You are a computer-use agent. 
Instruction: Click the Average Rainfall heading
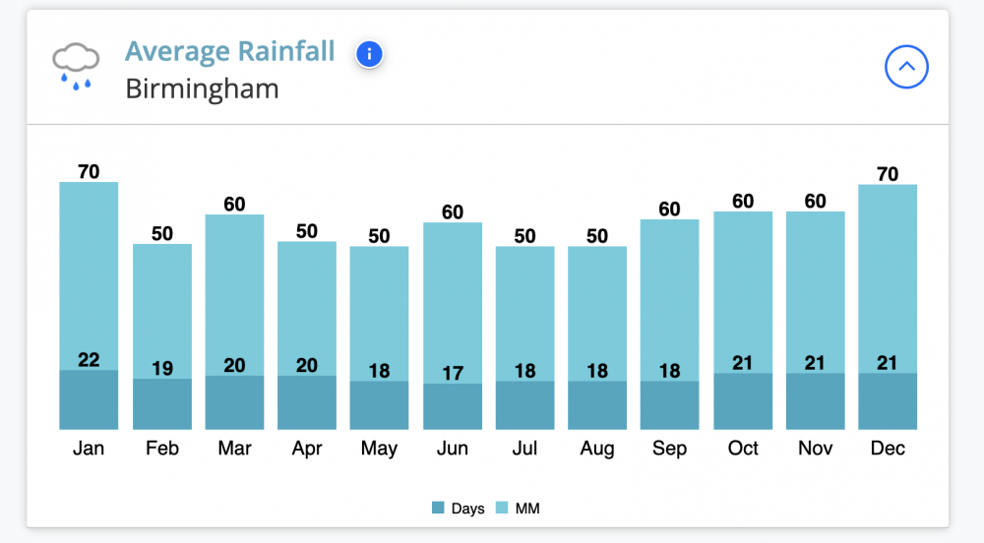[229, 51]
